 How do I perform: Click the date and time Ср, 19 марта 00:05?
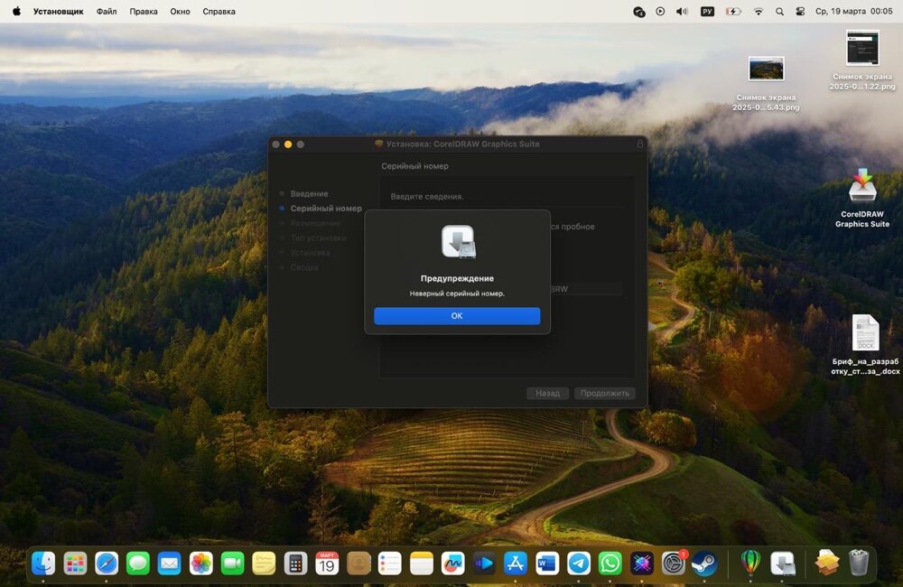click(853, 11)
